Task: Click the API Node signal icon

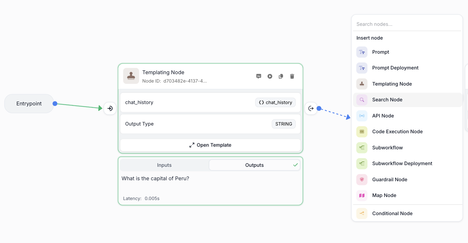Action: pyautogui.click(x=362, y=116)
